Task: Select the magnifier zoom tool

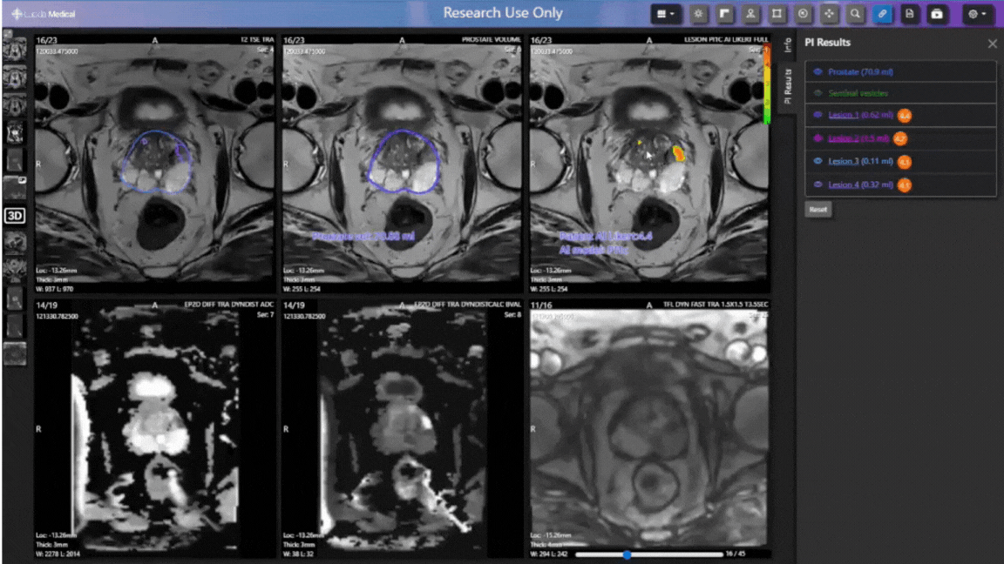Action: click(x=856, y=14)
